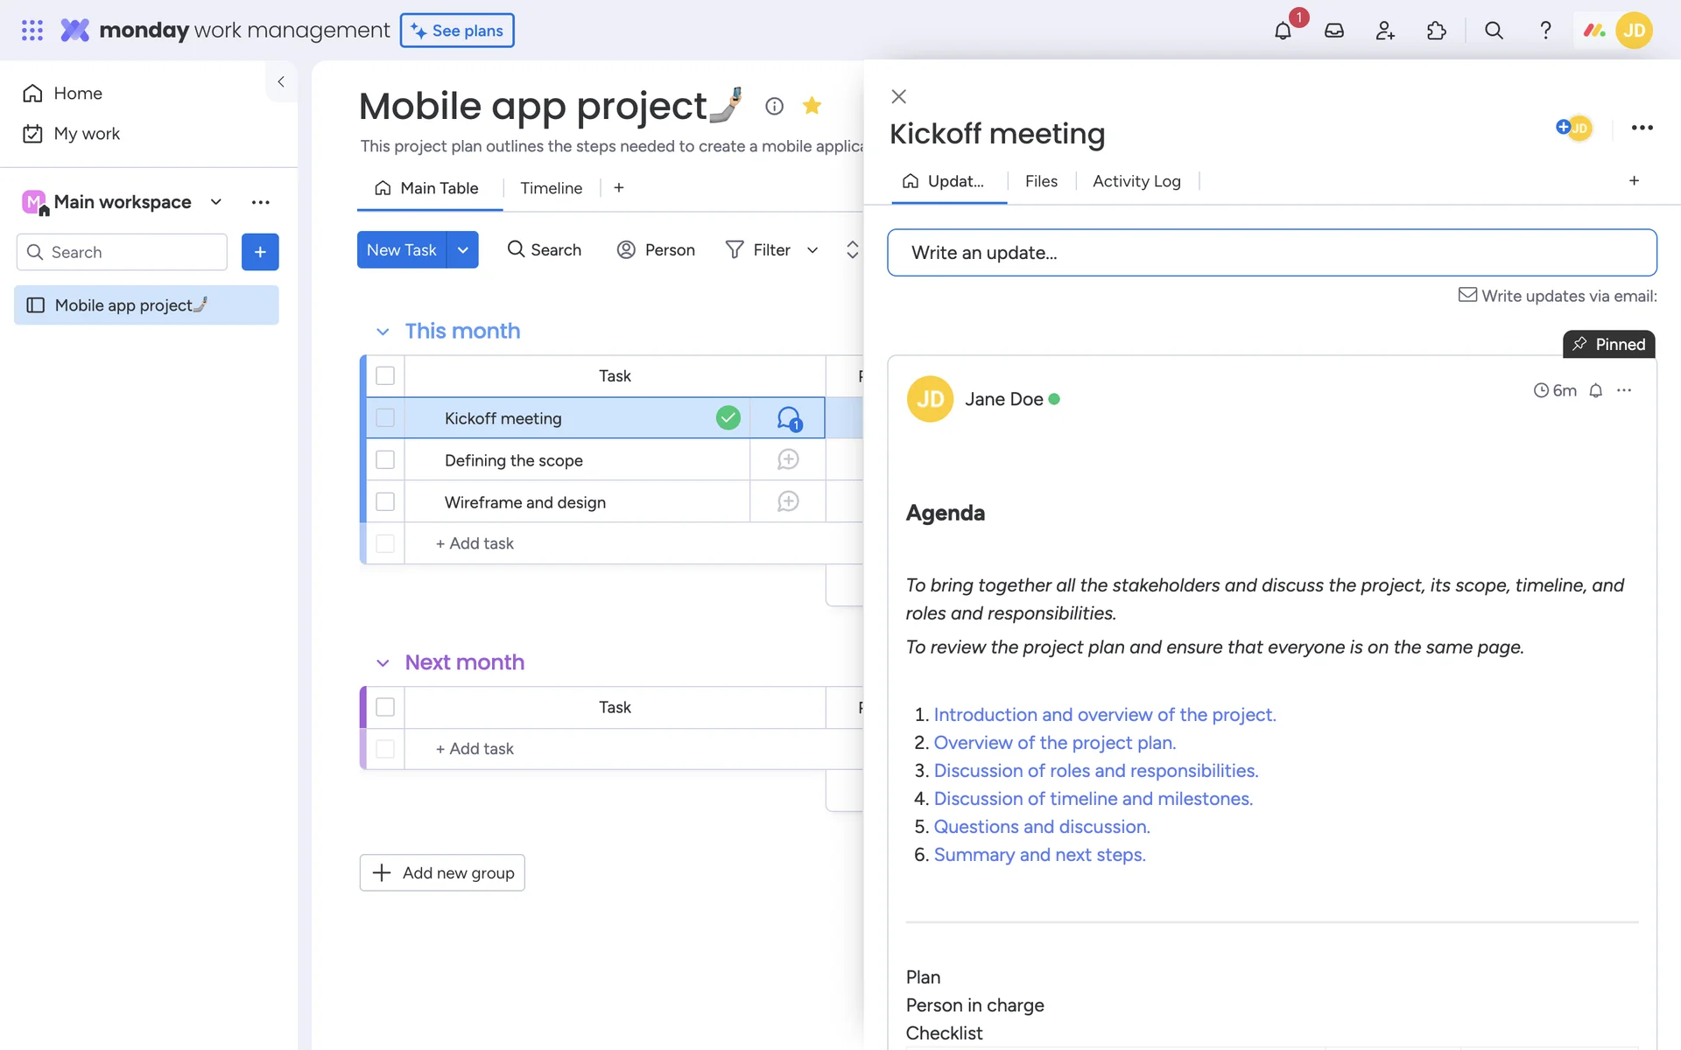1681x1050 pixels.
Task: Tick the Defining the scope checkbox
Action: pos(385,460)
